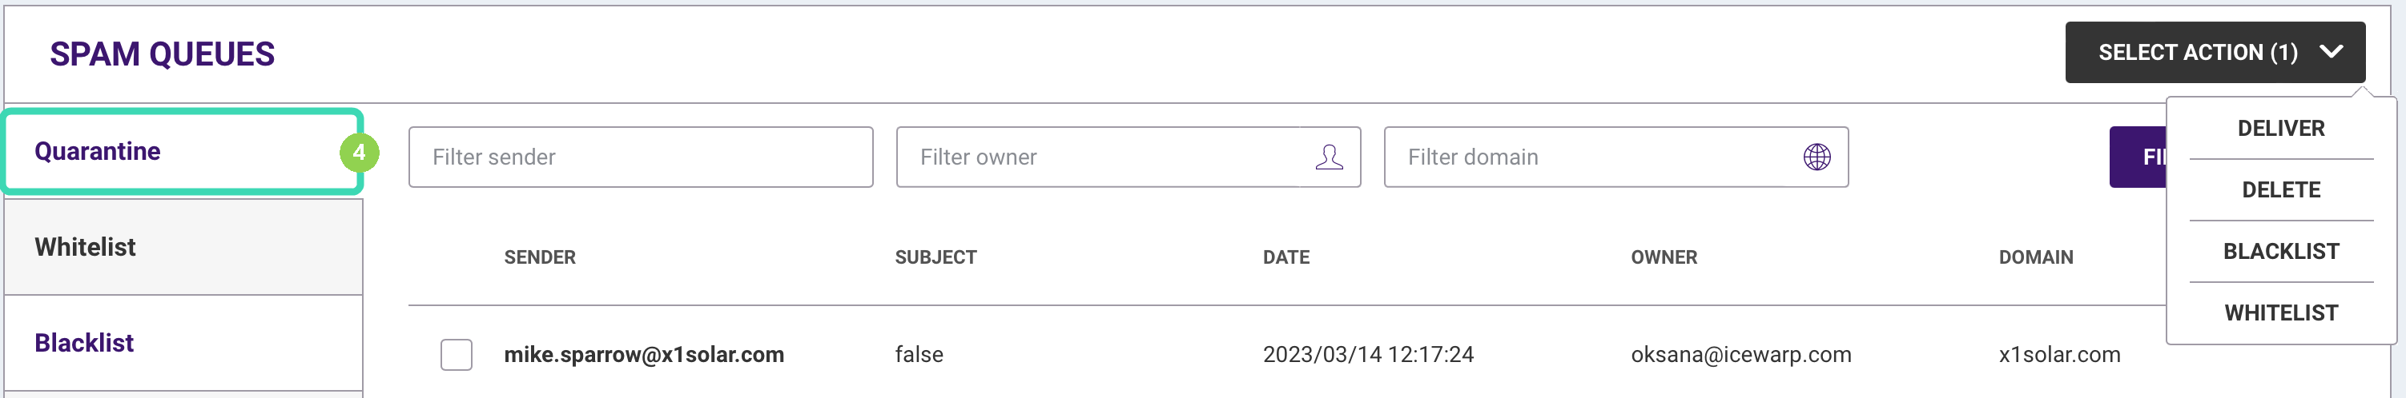Sort by the Sender column header
The height and width of the screenshot is (398, 2406).
click(540, 257)
